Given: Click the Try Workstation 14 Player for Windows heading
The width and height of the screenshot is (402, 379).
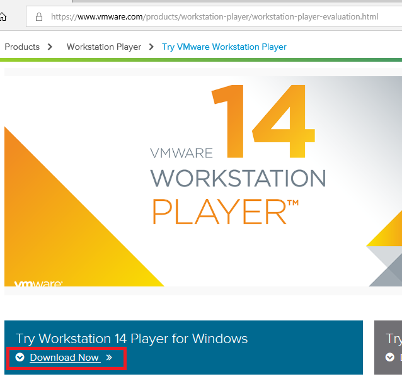Looking at the screenshot, I should (x=132, y=339).
